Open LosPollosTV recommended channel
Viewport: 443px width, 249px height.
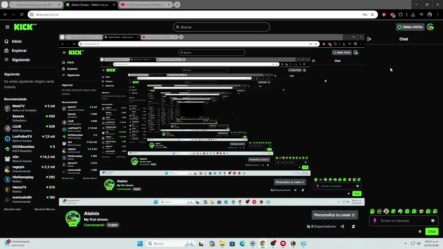pyautogui.click(x=29, y=138)
